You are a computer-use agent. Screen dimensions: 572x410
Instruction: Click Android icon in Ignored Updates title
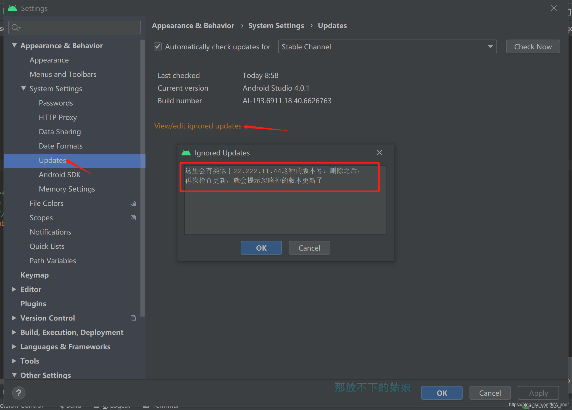click(x=186, y=153)
